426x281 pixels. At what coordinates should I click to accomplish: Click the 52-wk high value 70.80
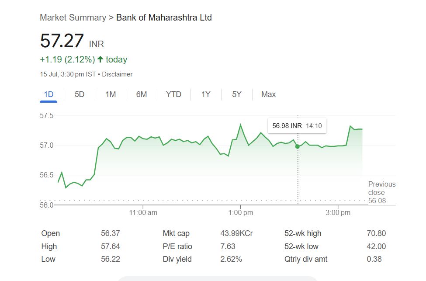point(376,233)
